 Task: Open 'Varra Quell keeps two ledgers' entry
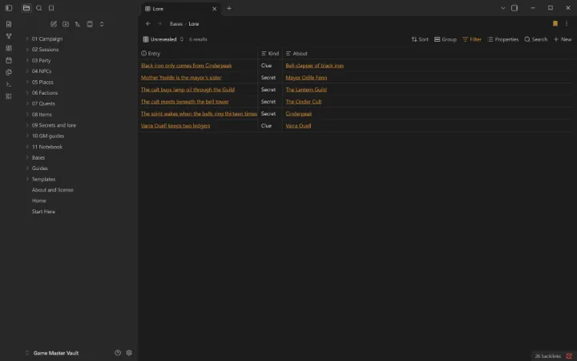point(176,126)
